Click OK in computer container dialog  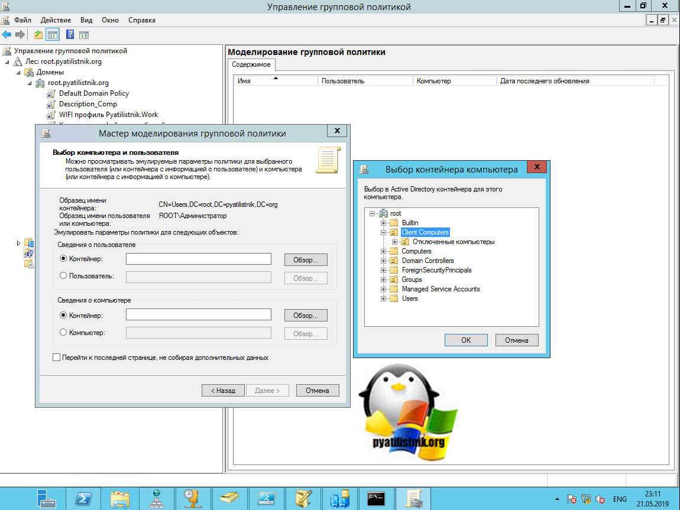[465, 340]
